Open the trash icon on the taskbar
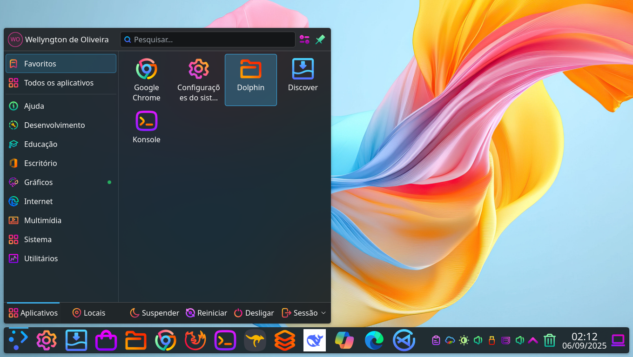633x357 pixels. point(549,340)
